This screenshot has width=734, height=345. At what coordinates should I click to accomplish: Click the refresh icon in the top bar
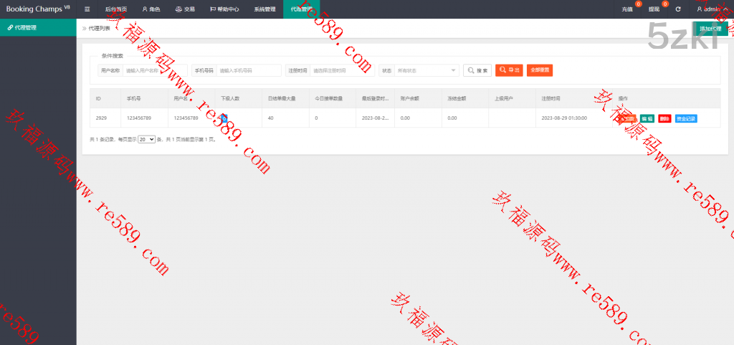coord(678,9)
